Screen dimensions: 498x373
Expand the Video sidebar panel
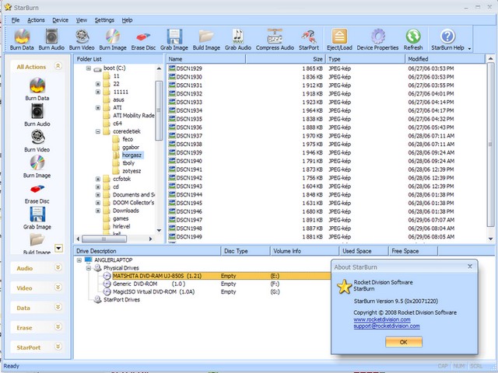pos(58,288)
